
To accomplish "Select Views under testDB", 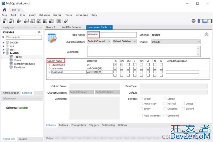I will click(17, 60).
